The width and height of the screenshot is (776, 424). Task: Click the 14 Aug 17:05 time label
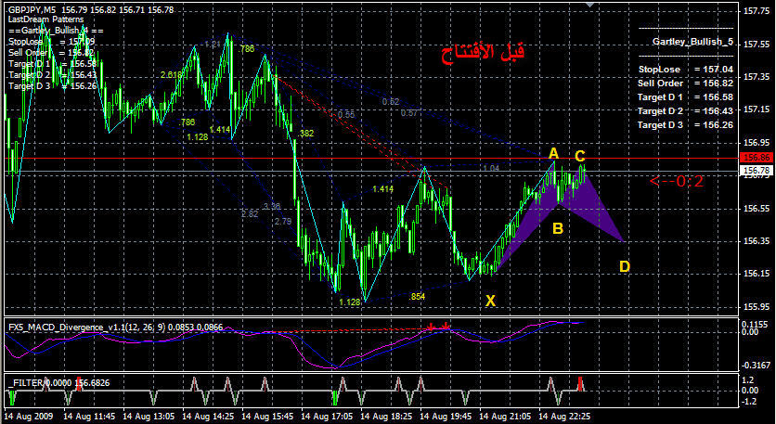coord(327,416)
